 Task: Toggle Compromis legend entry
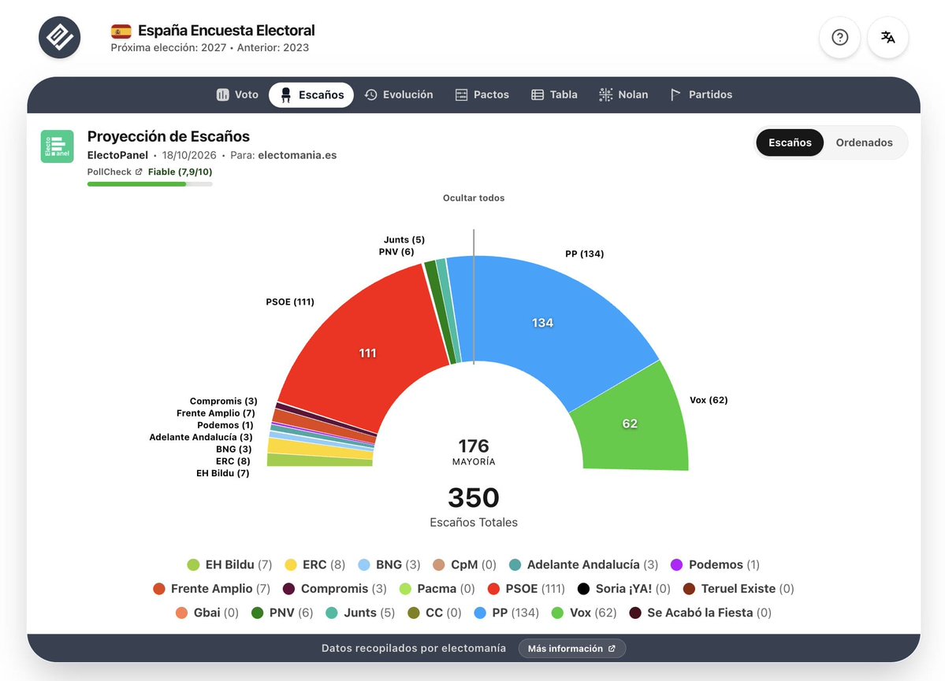(334, 589)
